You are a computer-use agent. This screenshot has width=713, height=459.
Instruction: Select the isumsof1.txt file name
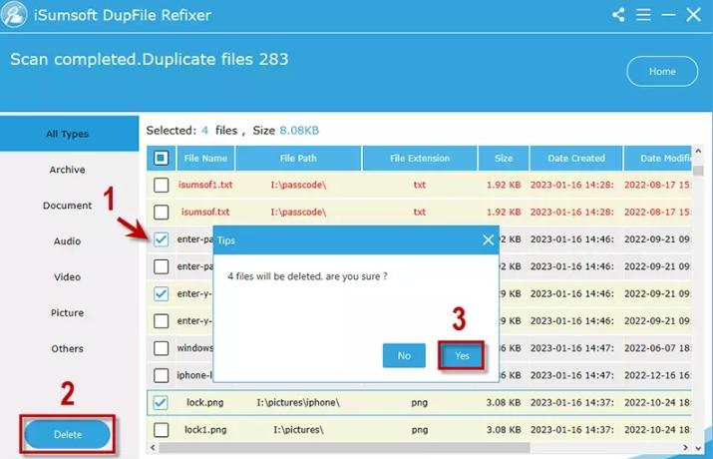[x=205, y=185]
